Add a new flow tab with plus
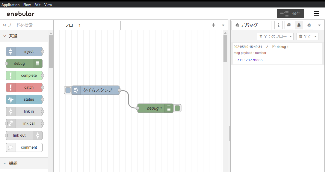325x172 pixels. click(x=214, y=25)
